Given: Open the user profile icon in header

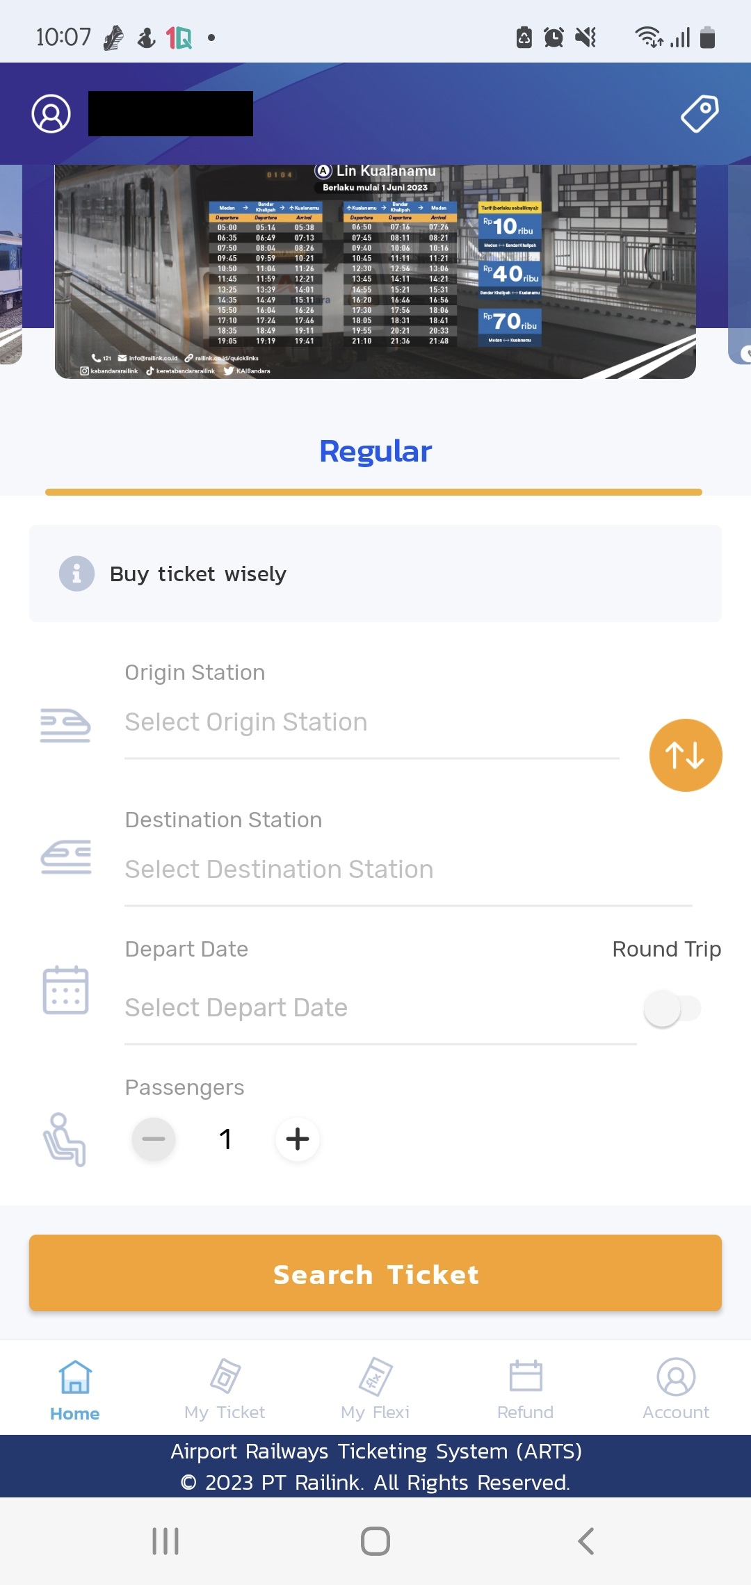Looking at the screenshot, I should click(51, 114).
